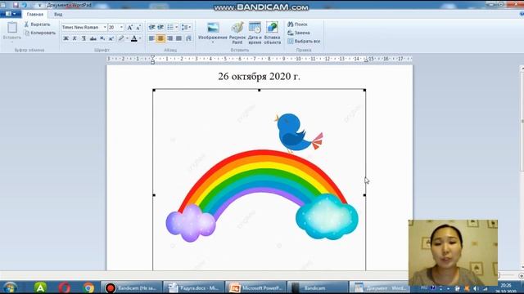
Task: Open Find (Поиск) tool
Action: [x=297, y=24]
